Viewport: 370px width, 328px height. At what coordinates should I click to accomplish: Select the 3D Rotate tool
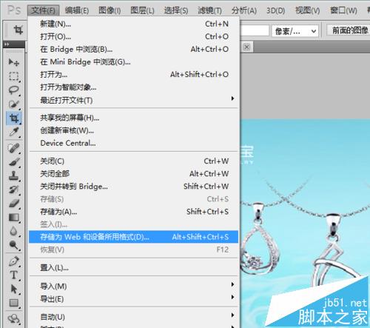[x=14, y=318]
